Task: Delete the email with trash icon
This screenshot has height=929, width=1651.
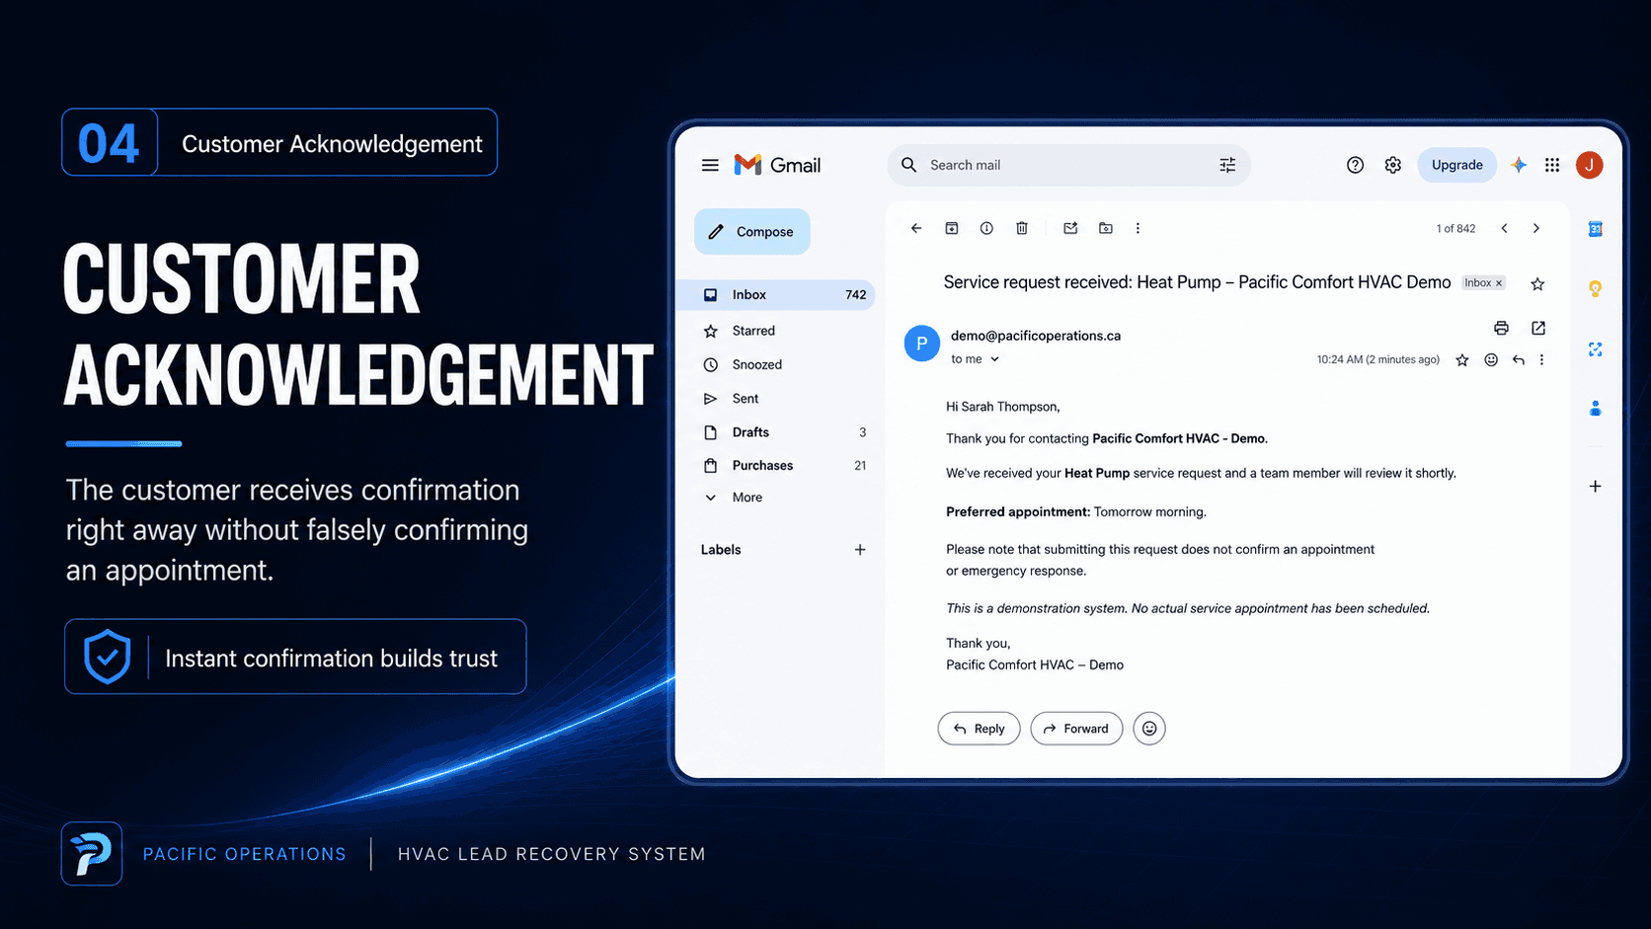Action: click(x=1022, y=228)
